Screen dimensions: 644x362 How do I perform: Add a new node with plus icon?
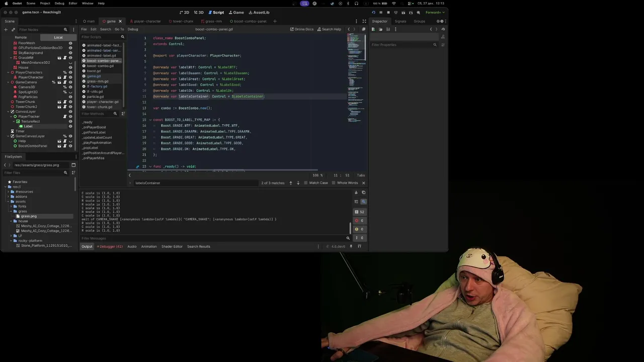tap(6, 30)
